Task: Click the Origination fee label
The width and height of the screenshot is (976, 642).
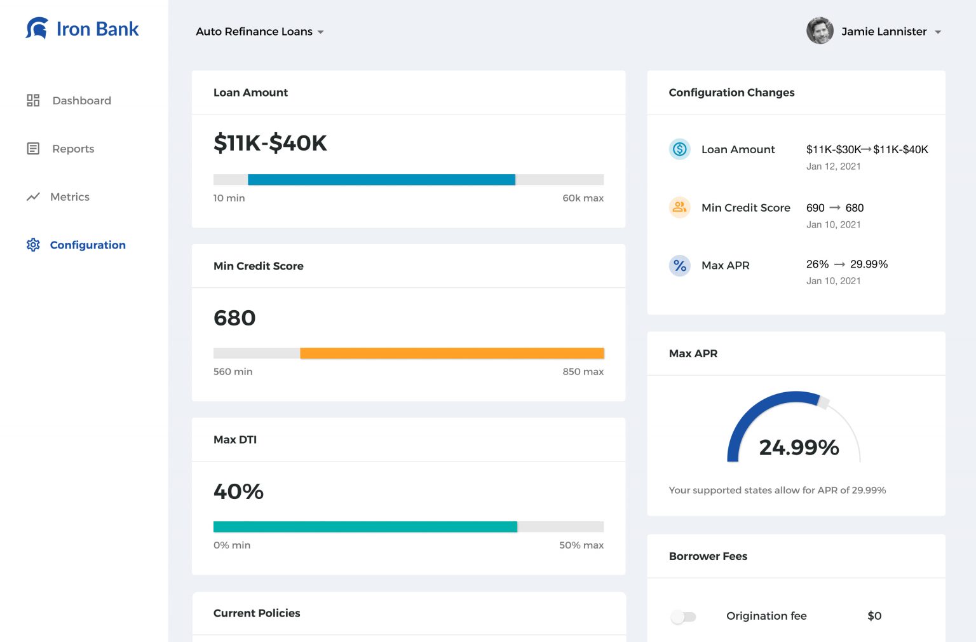Action: pos(766,616)
